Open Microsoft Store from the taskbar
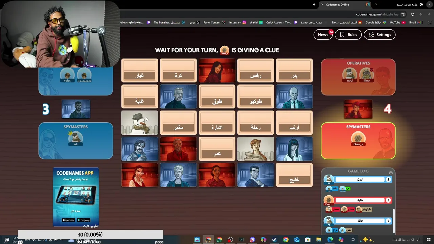 tap(308, 240)
